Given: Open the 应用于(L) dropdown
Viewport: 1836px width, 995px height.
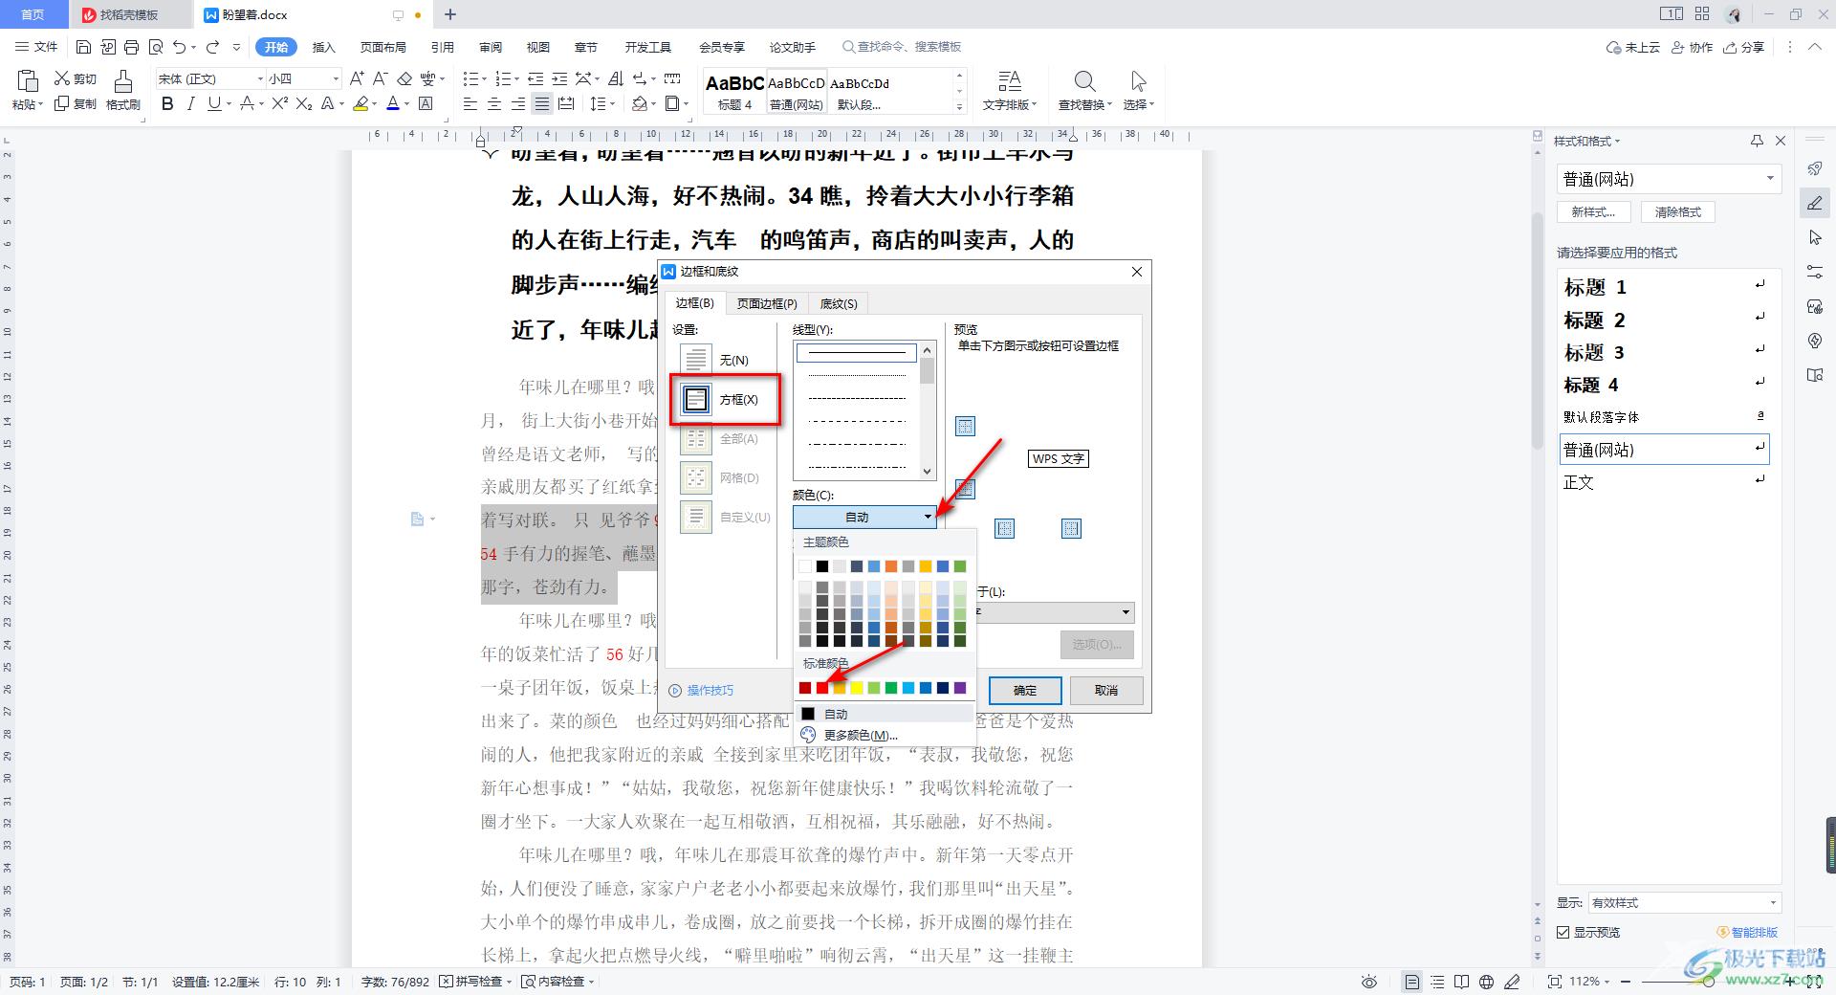Looking at the screenshot, I should coord(1055,612).
